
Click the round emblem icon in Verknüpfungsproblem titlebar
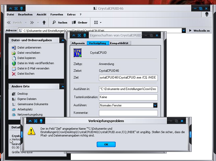point(36,121)
